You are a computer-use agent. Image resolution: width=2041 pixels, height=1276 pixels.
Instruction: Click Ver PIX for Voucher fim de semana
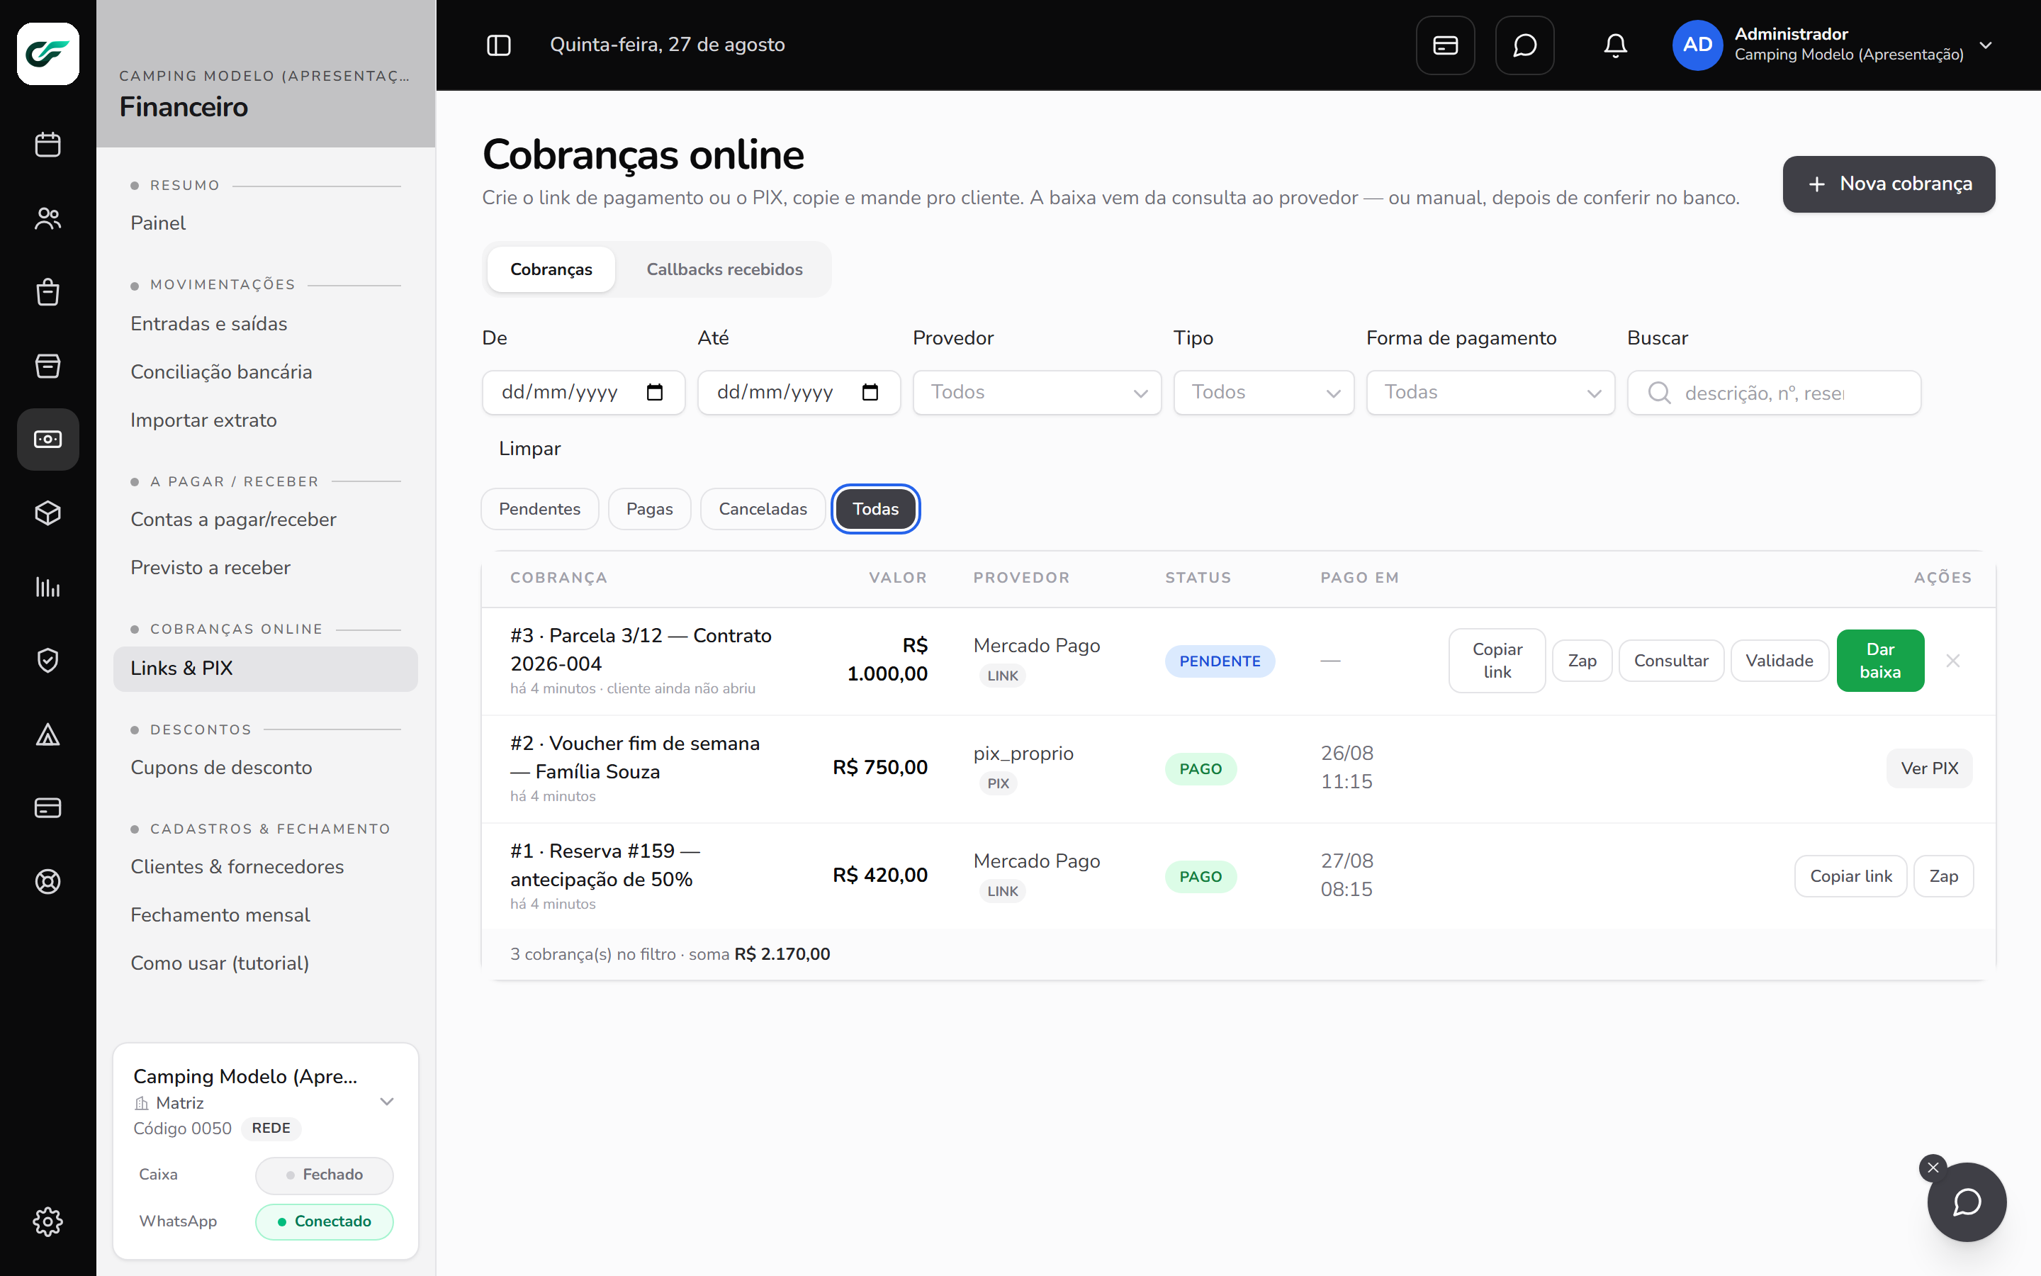point(1929,768)
